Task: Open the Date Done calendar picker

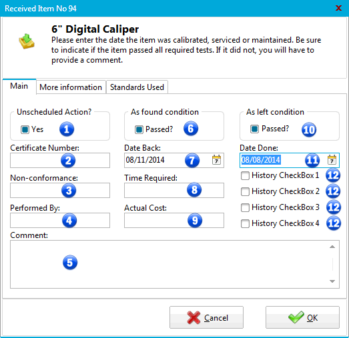Action: [x=332, y=160]
